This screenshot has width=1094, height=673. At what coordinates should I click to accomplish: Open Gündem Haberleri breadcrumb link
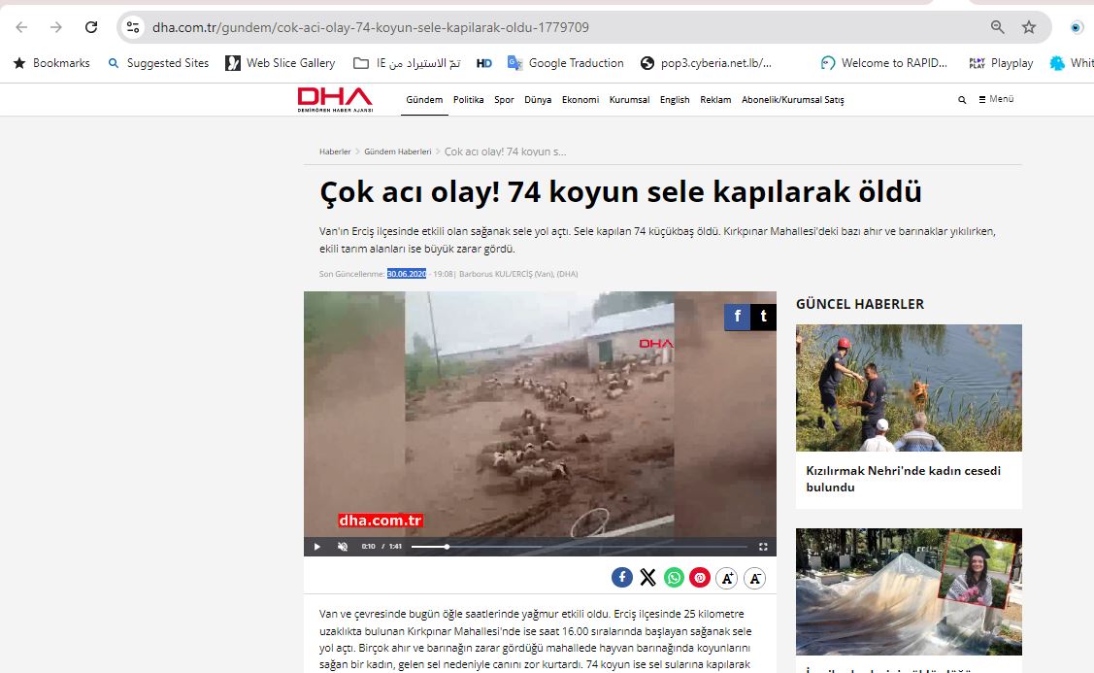click(397, 152)
